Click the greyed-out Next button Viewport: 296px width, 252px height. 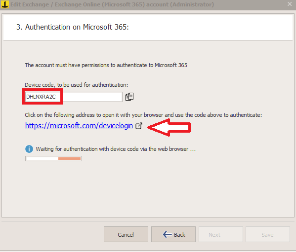click(221, 234)
